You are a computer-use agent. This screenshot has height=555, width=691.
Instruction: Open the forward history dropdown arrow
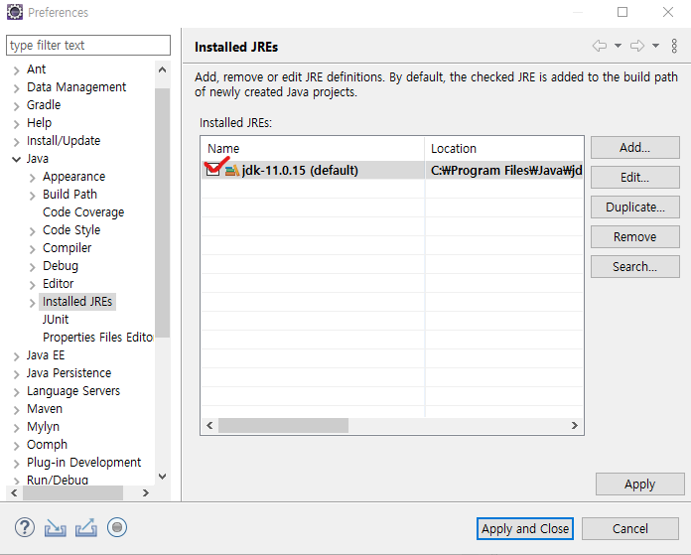coord(655,46)
